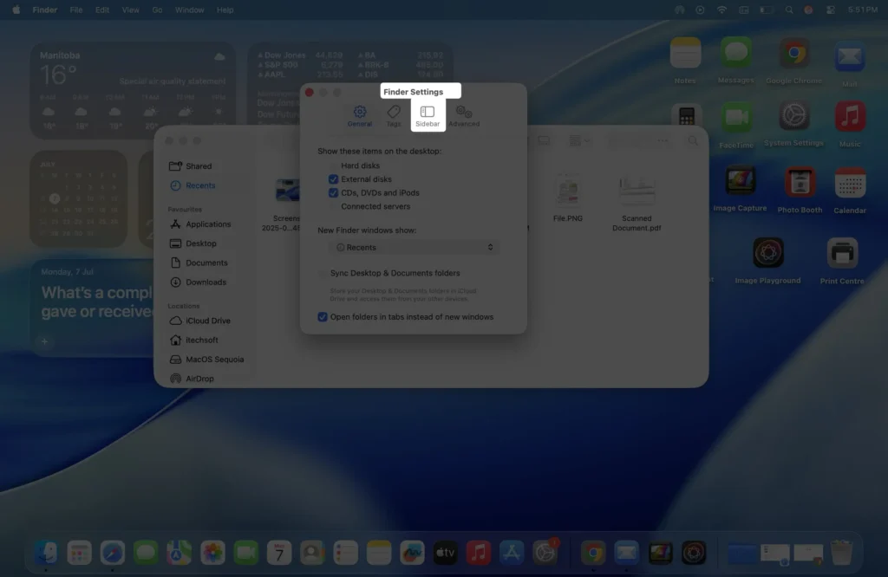The image size is (888, 577).
Task: Select AirDrop in the Finder sidebar
Action: coord(201,379)
